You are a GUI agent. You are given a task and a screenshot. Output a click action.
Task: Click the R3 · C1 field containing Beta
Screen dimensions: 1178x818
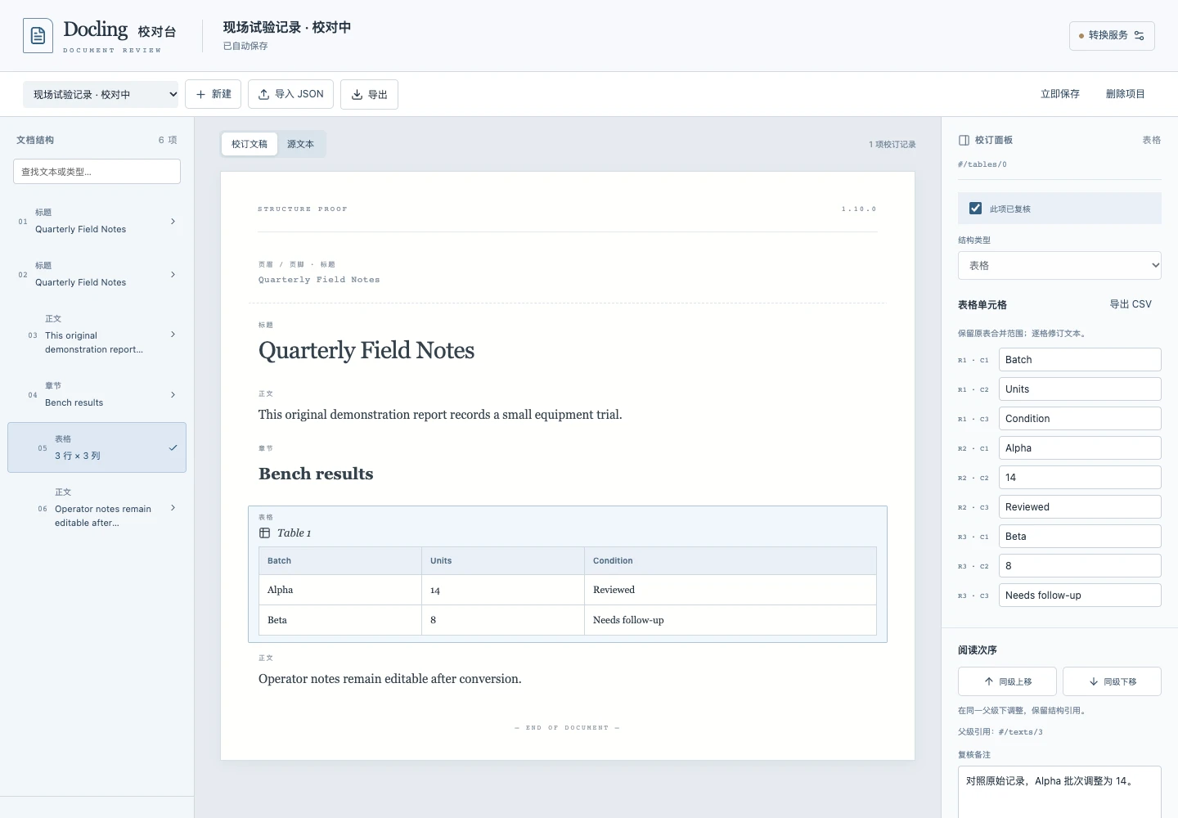pyautogui.click(x=1080, y=537)
